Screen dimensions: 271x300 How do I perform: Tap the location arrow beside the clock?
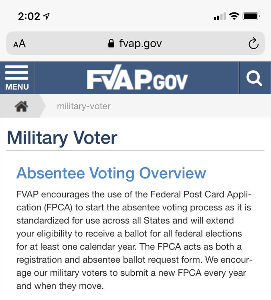click(x=47, y=16)
